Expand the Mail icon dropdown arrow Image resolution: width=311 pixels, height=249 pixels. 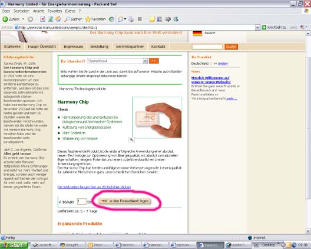click(125, 19)
